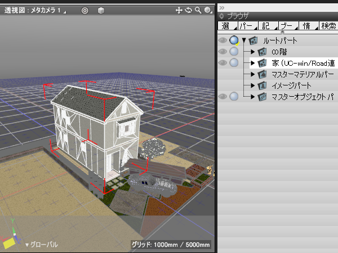This screenshot has height=253, width=338.
Task: Click the zoom magnifier icon in viewport
Action: coord(198,10)
